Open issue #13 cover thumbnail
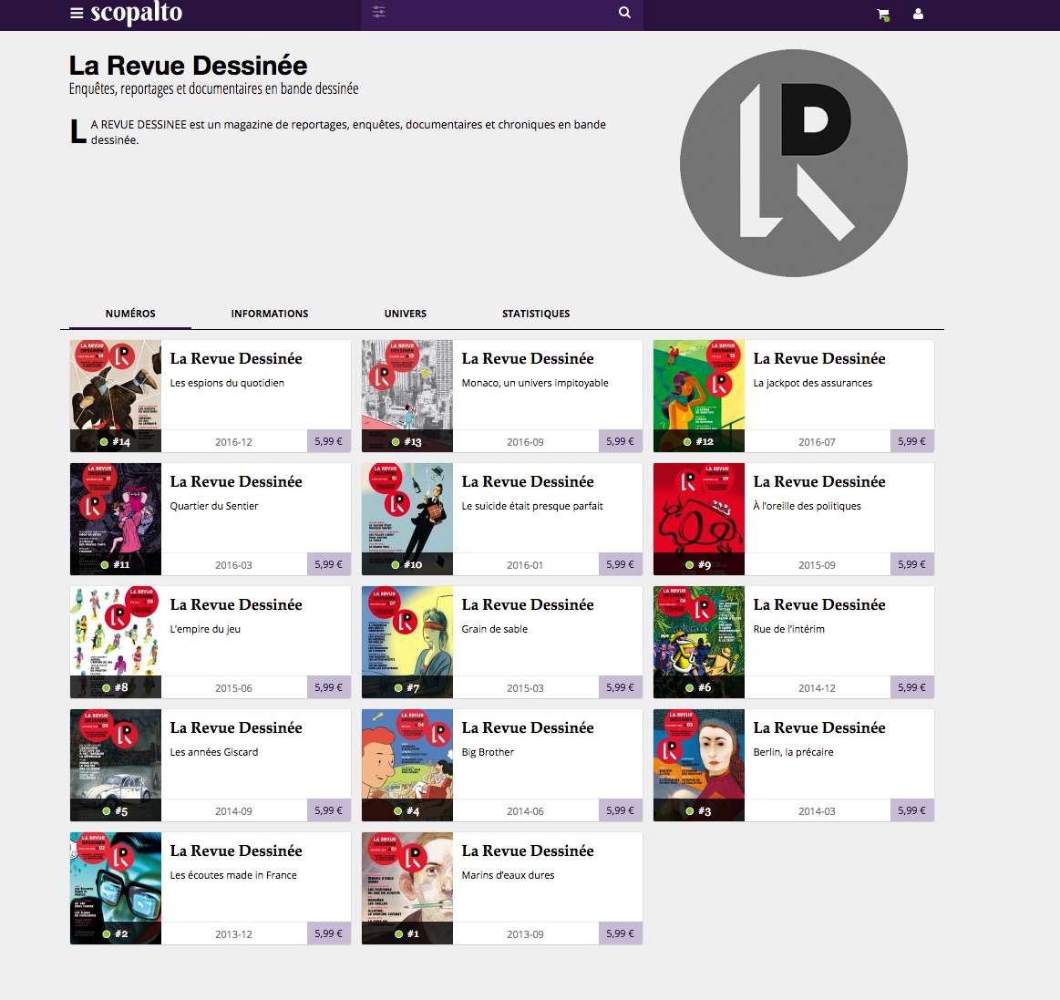 [x=407, y=396]
